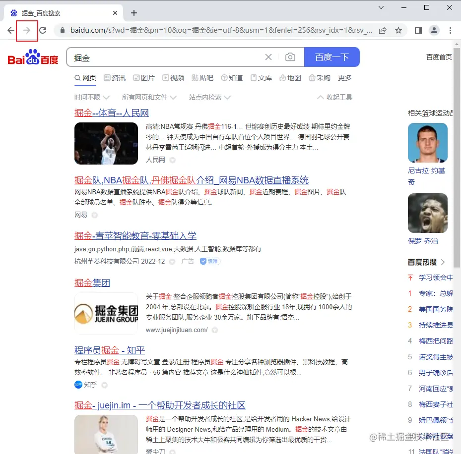Click the browser forward arrow

[x=27, y=30]
